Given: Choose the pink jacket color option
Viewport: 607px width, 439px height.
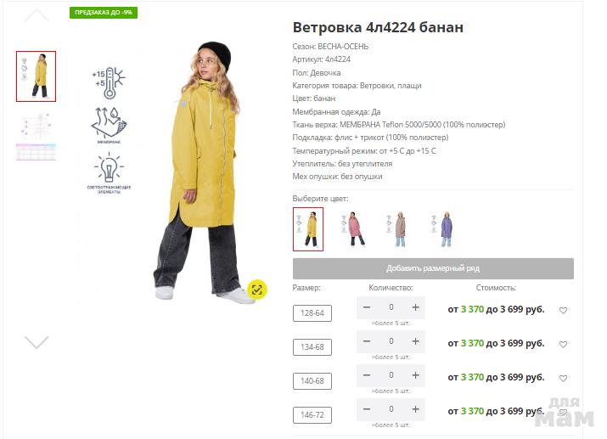Looking at the screenshot, I should tap(353, 229).
